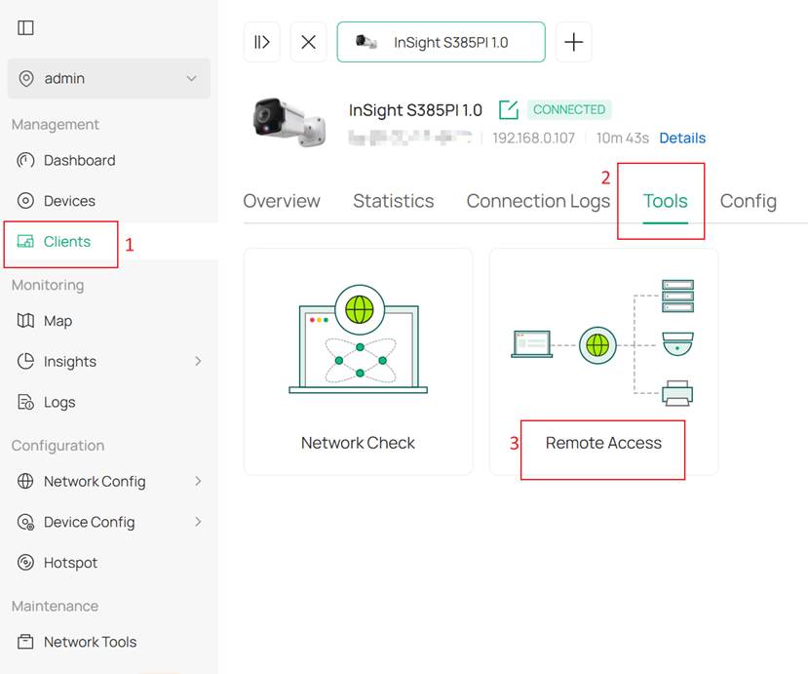Open the Config tab
The height and width of the screenshot is (674, 808).
pos(748,201)
